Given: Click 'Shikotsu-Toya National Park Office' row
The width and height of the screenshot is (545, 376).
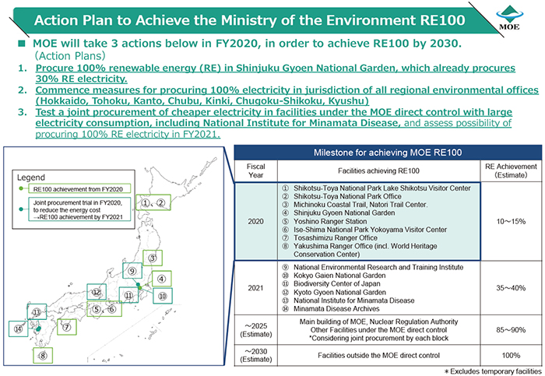Looking at the screenshot, I should click(x=341, y=196).
